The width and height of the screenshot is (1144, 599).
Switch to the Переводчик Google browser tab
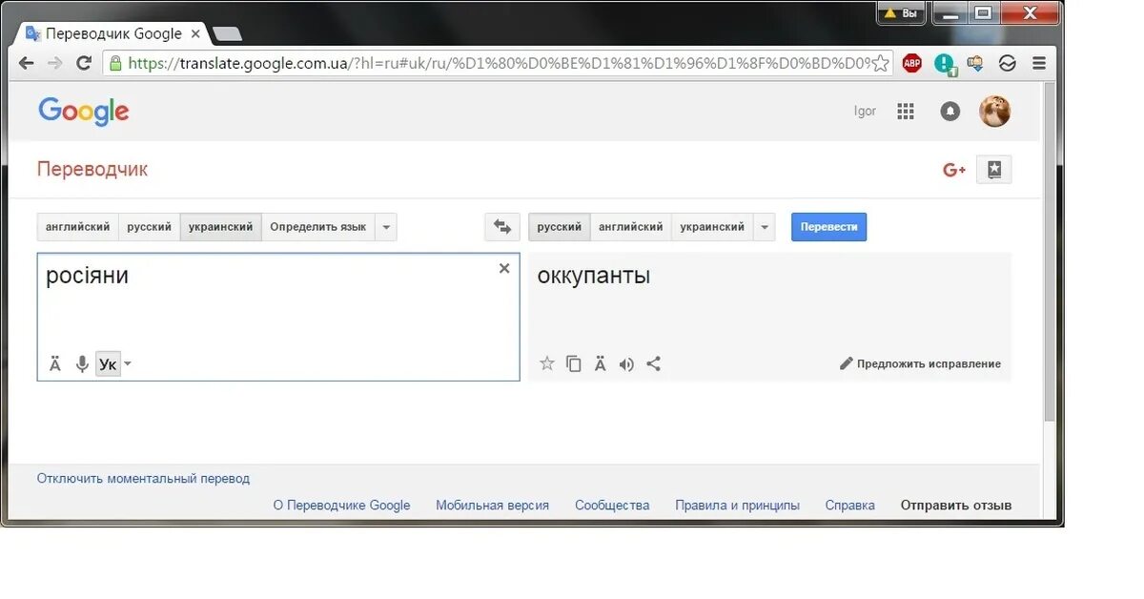click(x=112, y=33)
